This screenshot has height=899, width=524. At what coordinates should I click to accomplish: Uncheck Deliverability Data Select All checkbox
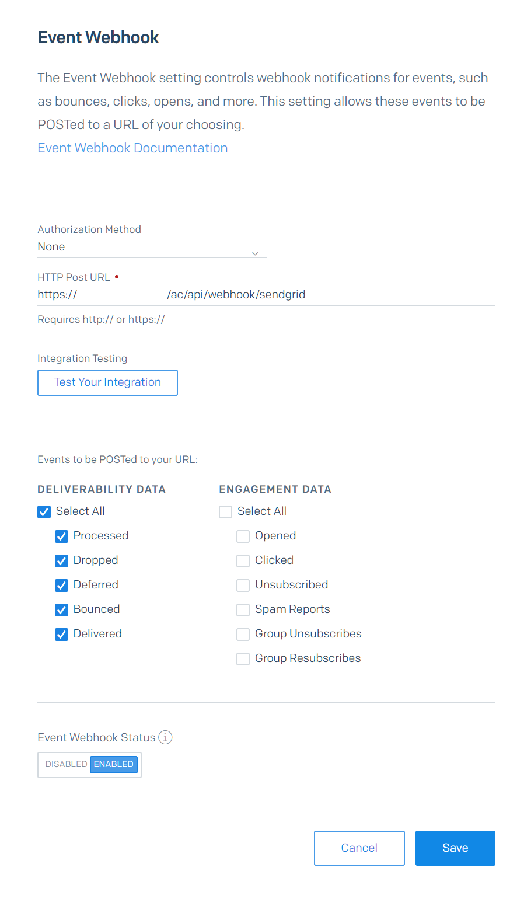coord(44,512)
